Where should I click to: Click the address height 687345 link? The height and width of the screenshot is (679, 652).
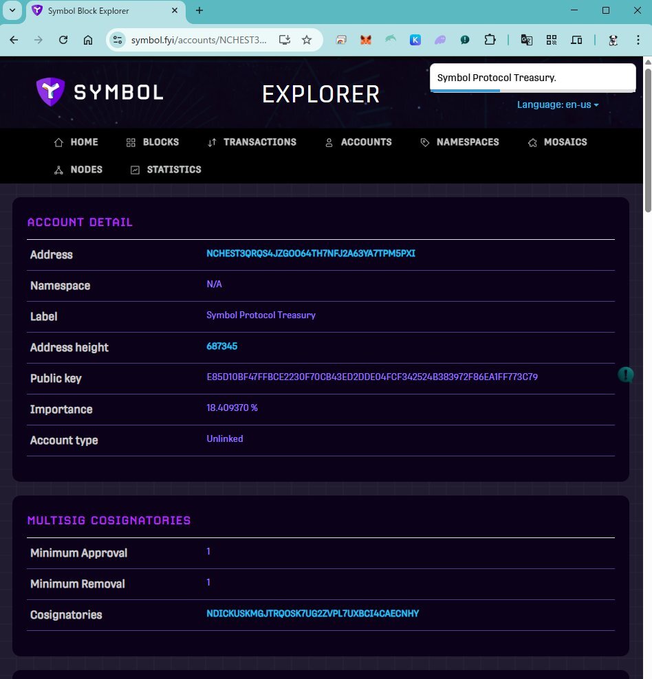[x=221, y=346]
